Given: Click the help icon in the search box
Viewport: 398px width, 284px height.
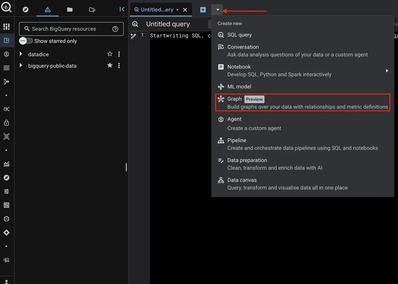Looking at the screenshot, I should 115,29.
